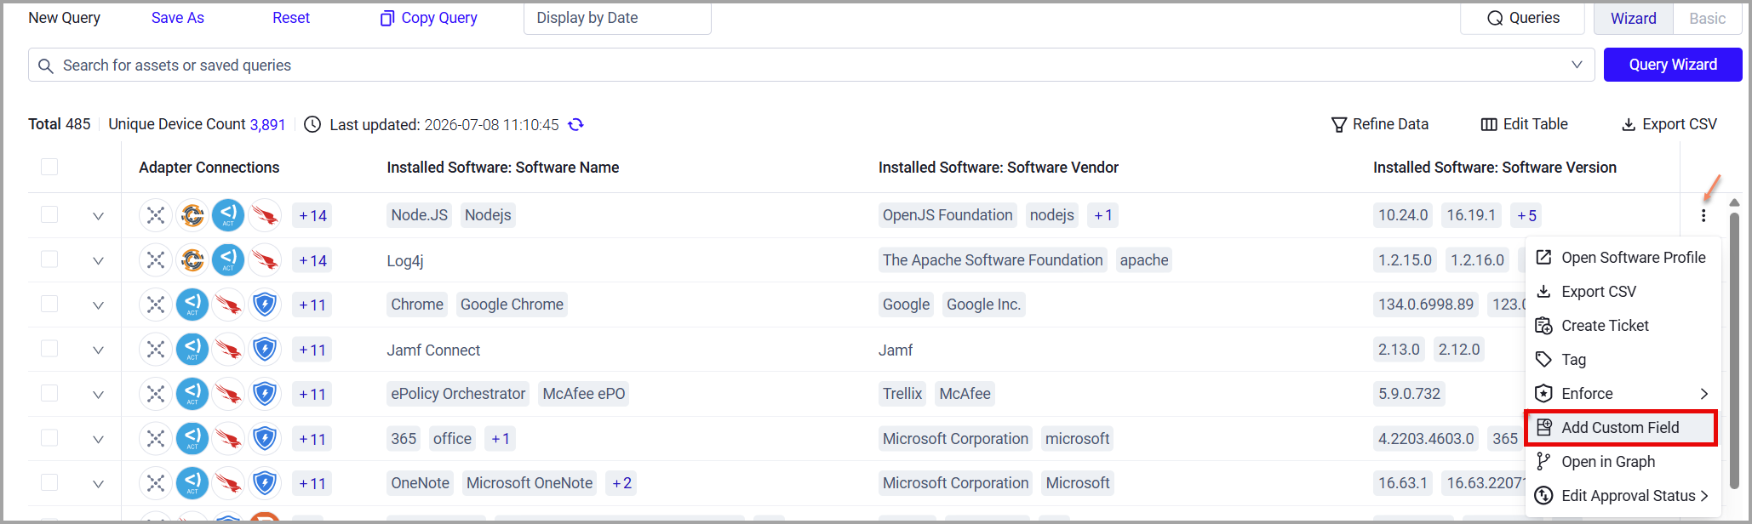This screenshot has height=524, width=1752.
Task: Click the Edit Table columns icon
Action: 1489,124
